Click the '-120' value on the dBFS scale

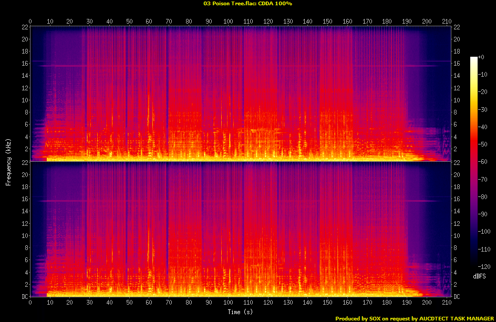(484, 267)
